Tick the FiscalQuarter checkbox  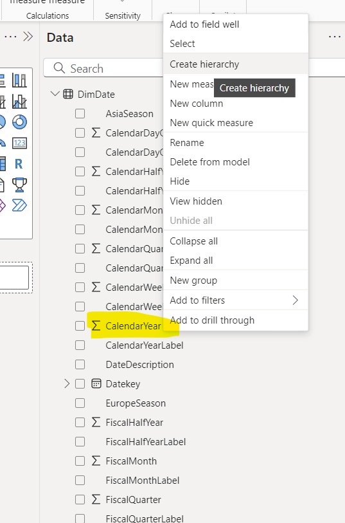(80, 500)
